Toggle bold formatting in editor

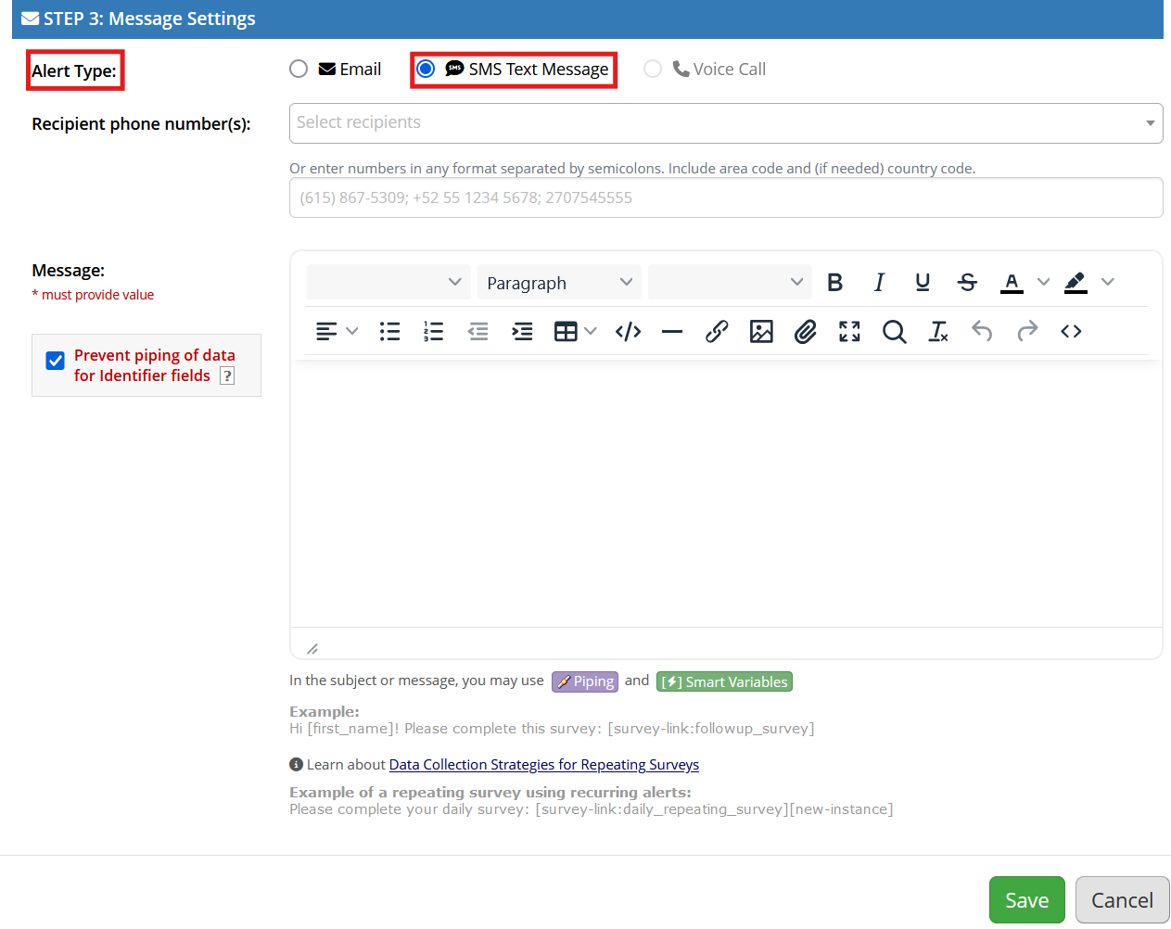click(834, 283)
